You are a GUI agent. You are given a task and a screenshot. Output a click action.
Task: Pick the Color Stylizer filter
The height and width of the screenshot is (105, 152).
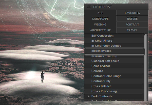tap(101, 66)
